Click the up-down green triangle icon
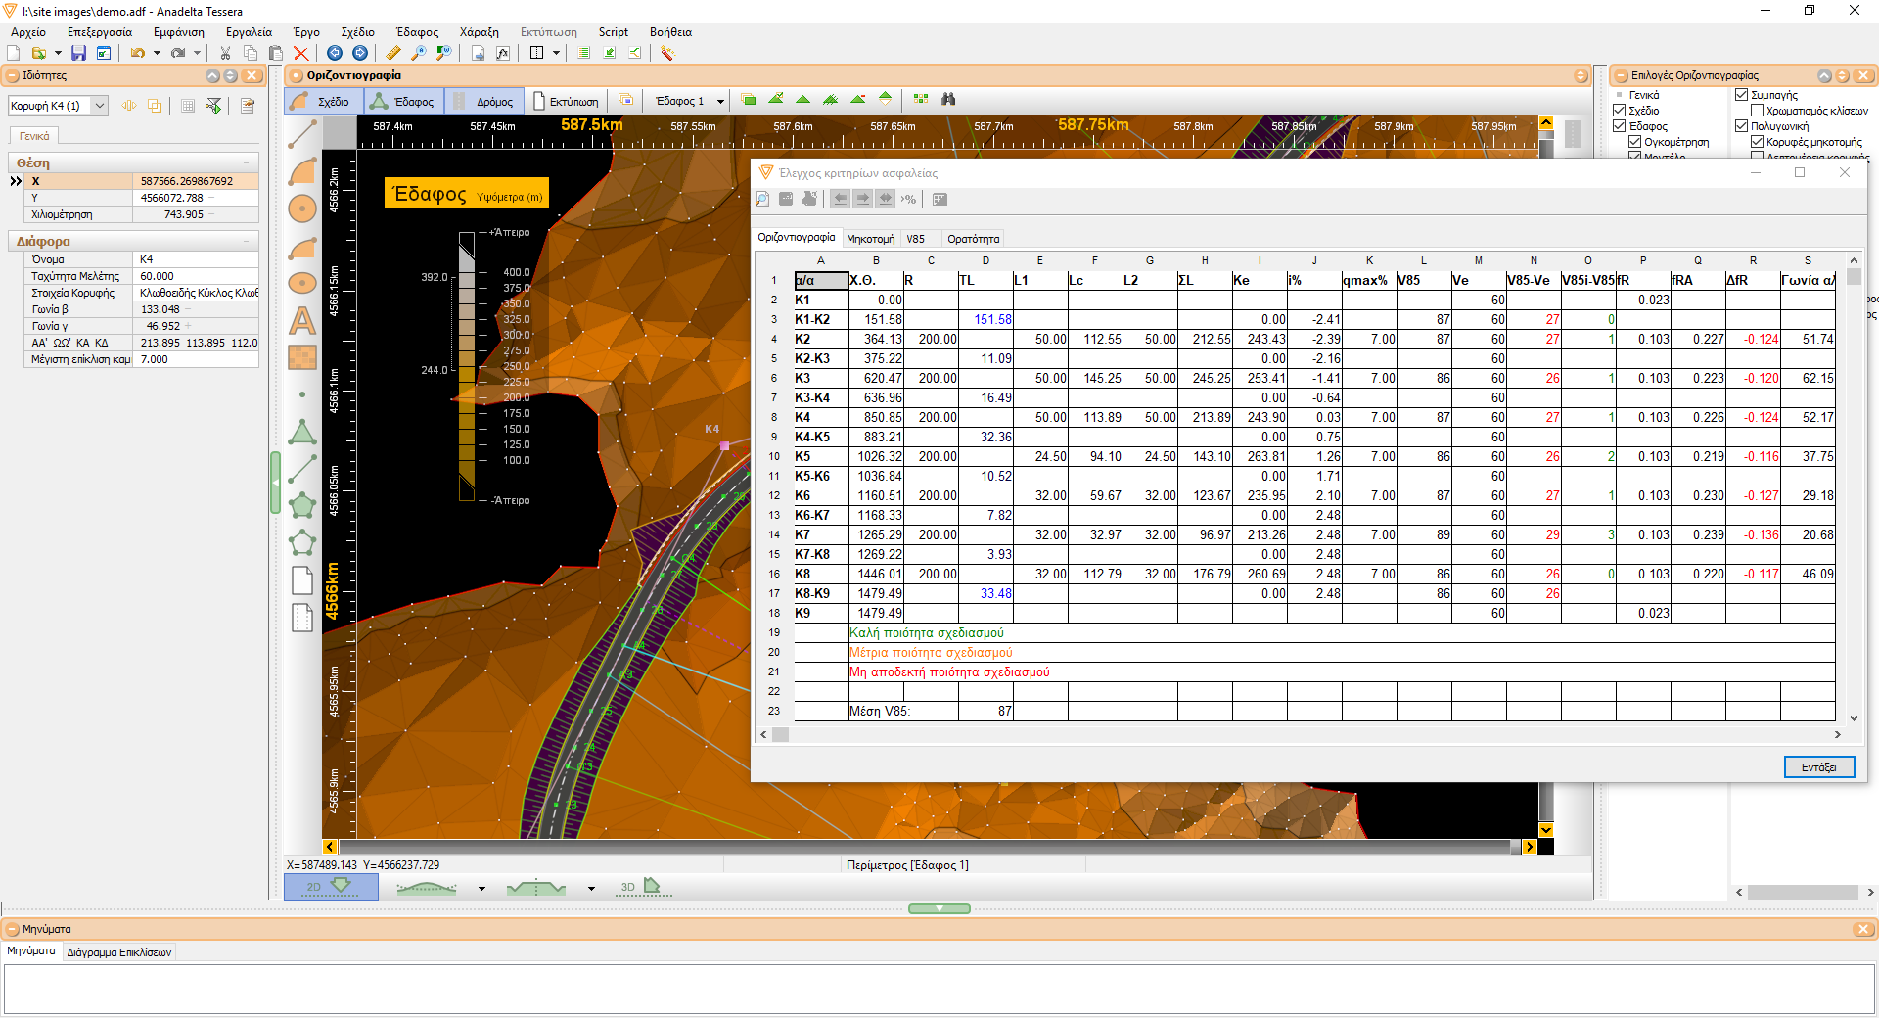This screenshot has width=1879, height=1018. [x=886, y=99]
